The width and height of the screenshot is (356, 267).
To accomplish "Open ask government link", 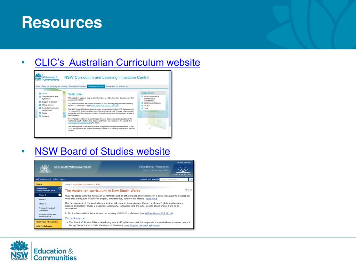I will point(43,179).
